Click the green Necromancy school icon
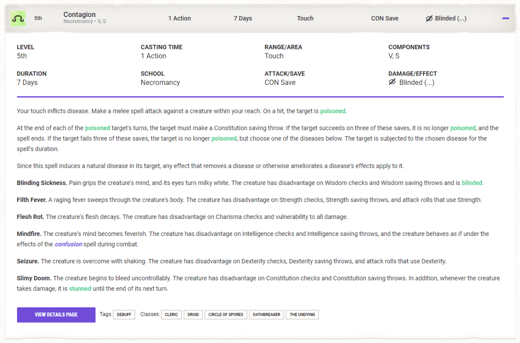 pos(18,18)
